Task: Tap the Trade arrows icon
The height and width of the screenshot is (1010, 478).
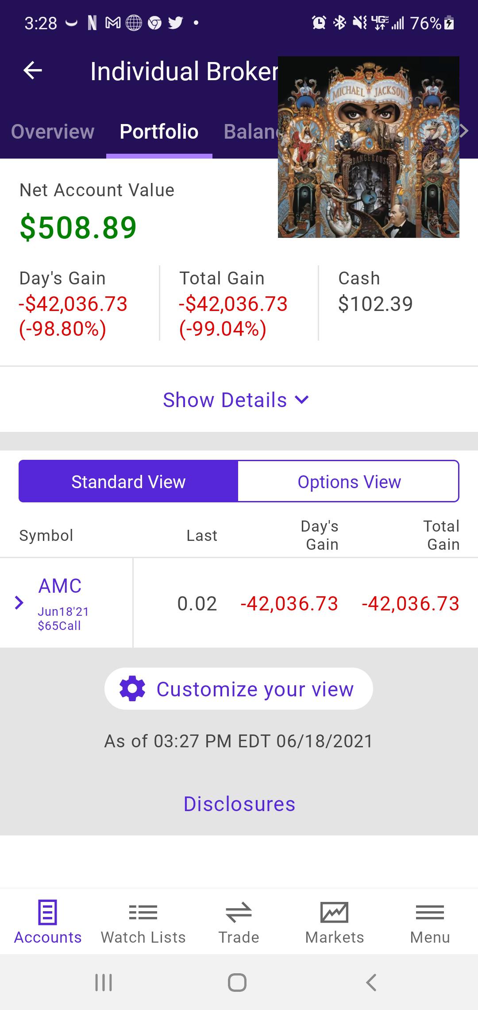Action: (239, 913)
